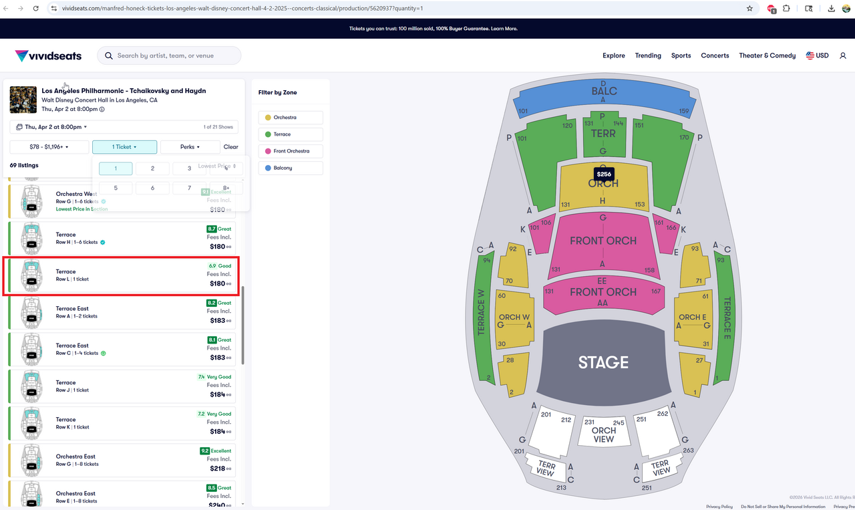Expand the Perks filter dropdown
The height and width of the screenshot is (510, 855).
pos(190,147)
